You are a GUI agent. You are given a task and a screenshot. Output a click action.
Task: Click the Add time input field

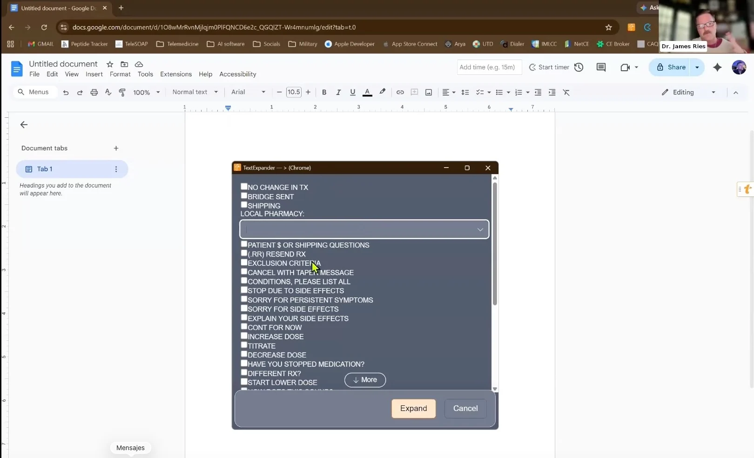(x=489, y=67)
